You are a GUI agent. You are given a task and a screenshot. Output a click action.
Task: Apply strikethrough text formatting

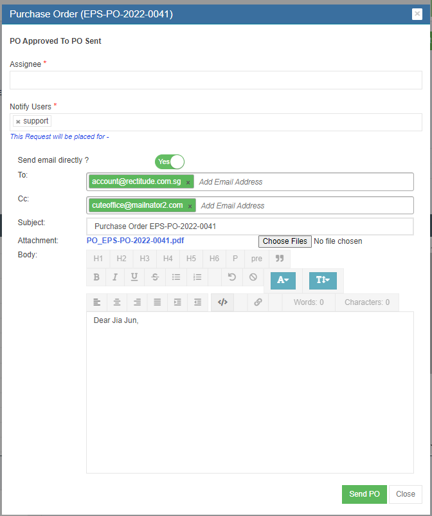pos(155,277)
